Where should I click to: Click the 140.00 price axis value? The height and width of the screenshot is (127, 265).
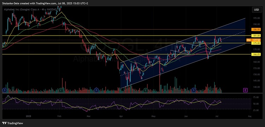pos(257,87)
